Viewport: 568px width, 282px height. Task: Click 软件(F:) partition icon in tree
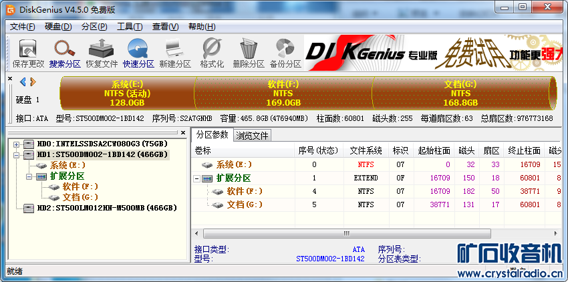click(54, 186)
